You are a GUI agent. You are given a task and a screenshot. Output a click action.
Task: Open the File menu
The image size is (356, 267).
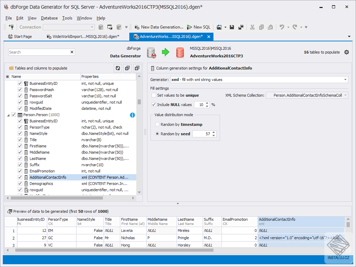9,18
